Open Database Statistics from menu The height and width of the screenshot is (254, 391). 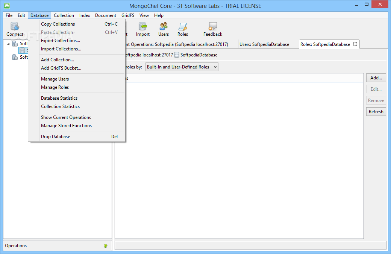(x=77, y=98)
